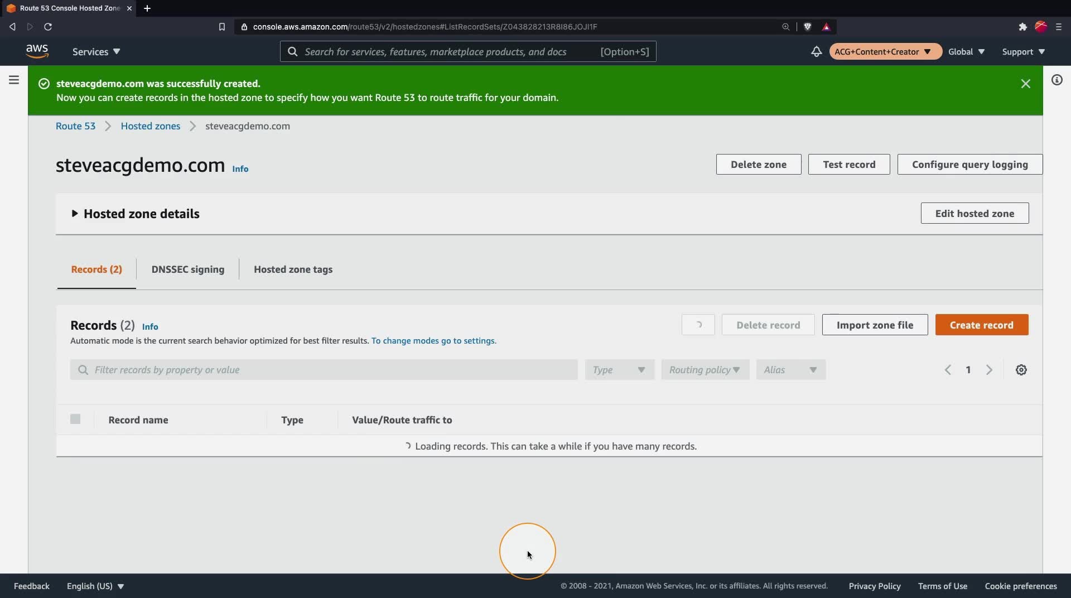Image resolution: width=1071 pixels, height=598 pixels.
Task: Select all records with the header checkbox
Action: [75, 419]
